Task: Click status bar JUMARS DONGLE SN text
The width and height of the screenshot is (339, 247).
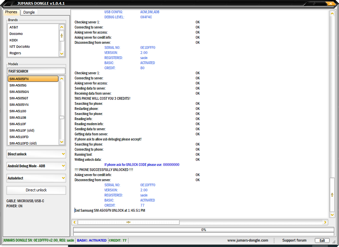Action: tap(39, 240)
